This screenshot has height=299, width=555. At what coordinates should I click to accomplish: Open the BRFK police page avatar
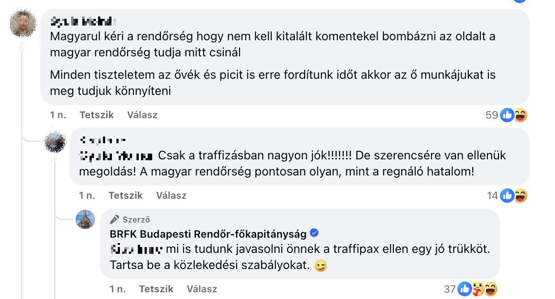[85, 219]
